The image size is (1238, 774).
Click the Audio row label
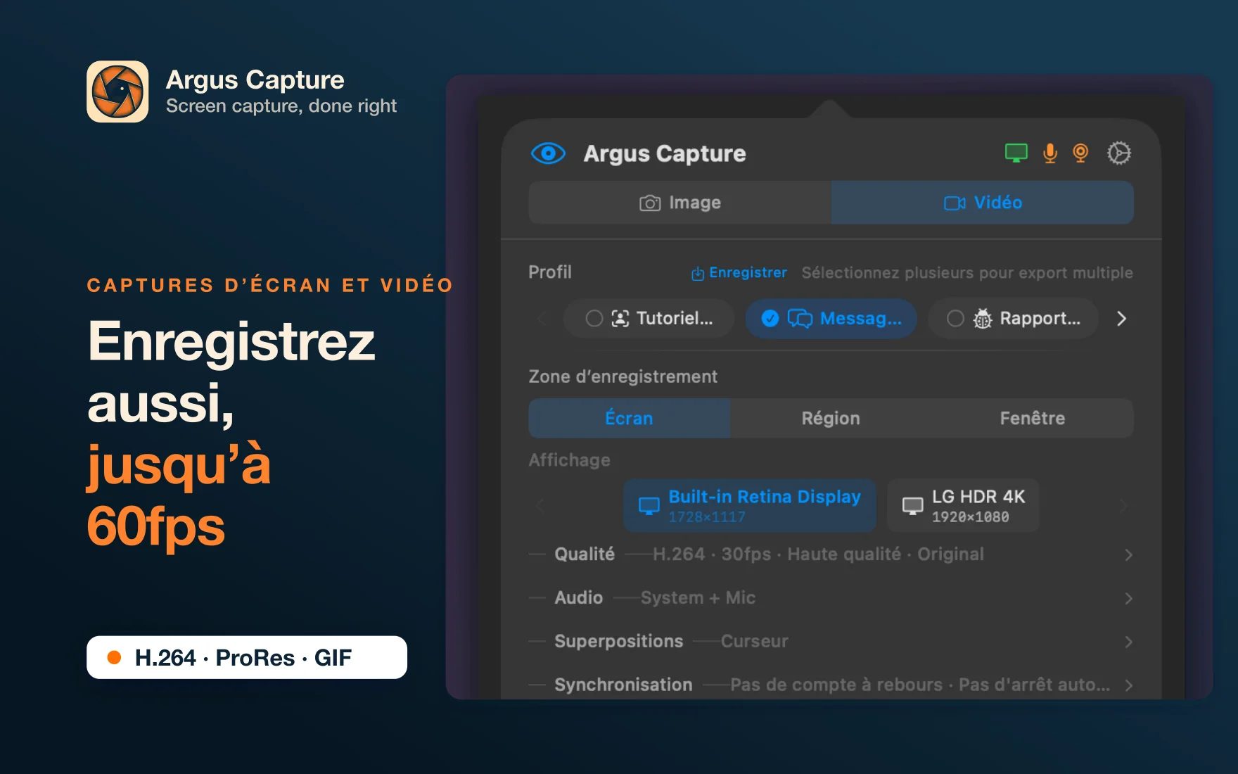[x=578, y=598]
